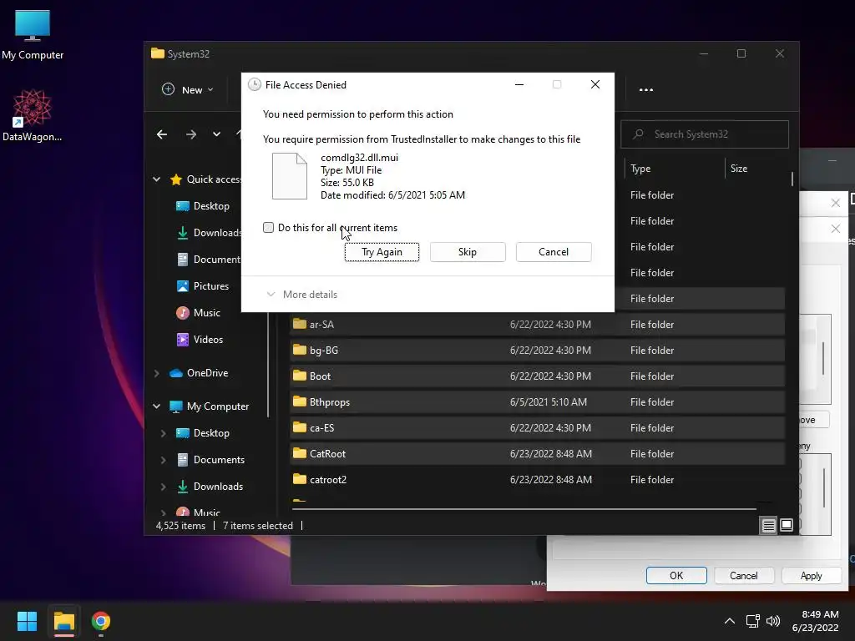Viewport: 855px width, 641px height.
Task: Open Music under Quick access
Action: click(x=198, y=313)
